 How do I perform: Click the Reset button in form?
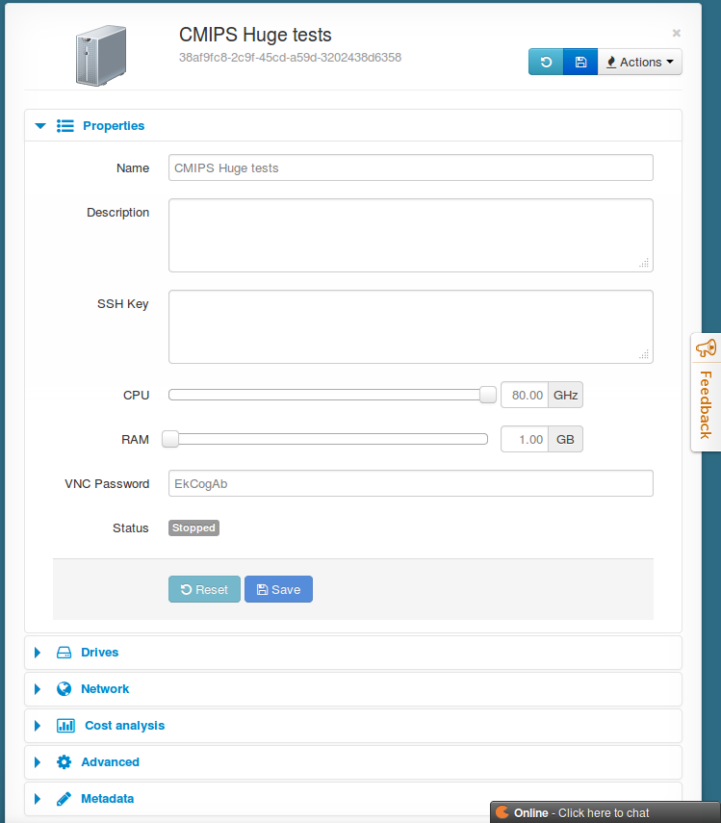pos(204,589)
